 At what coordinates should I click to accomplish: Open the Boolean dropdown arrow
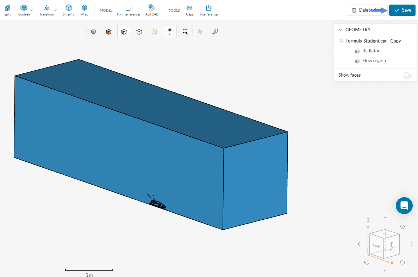pos(32,10)
